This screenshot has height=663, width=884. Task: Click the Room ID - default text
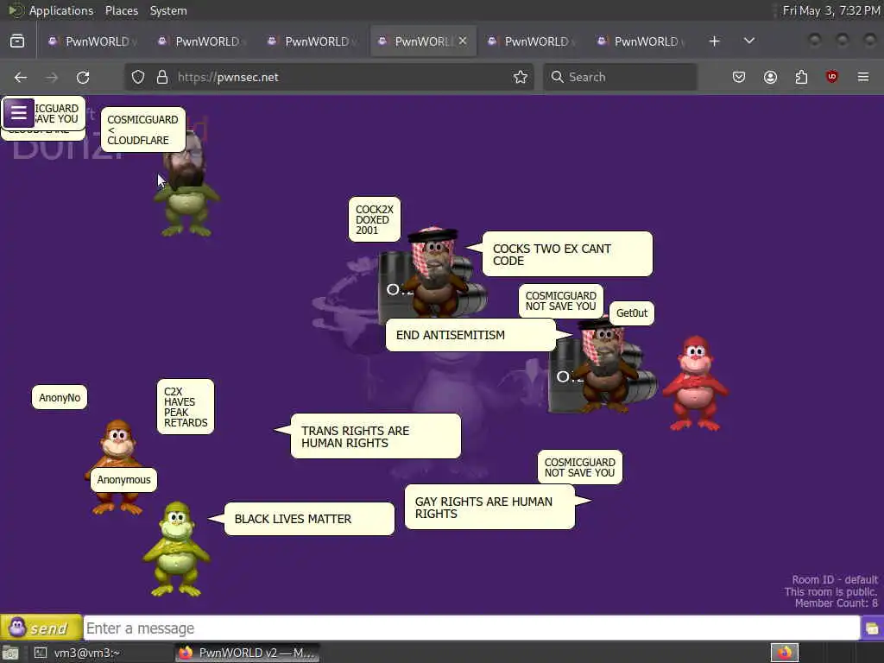[x=835, y=579]
